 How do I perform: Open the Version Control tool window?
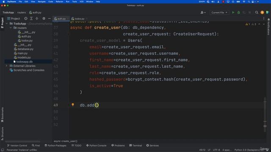pos(17,145)
